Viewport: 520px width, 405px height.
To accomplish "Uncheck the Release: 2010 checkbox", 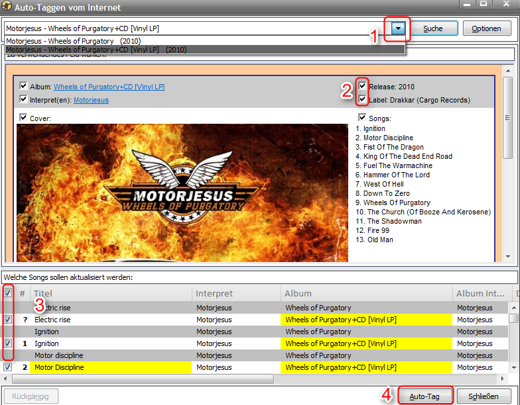I will tap(362, 86).
